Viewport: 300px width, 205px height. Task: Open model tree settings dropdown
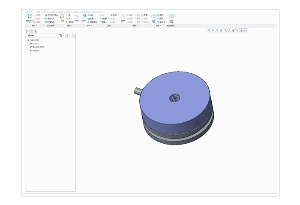pos(61,35)
